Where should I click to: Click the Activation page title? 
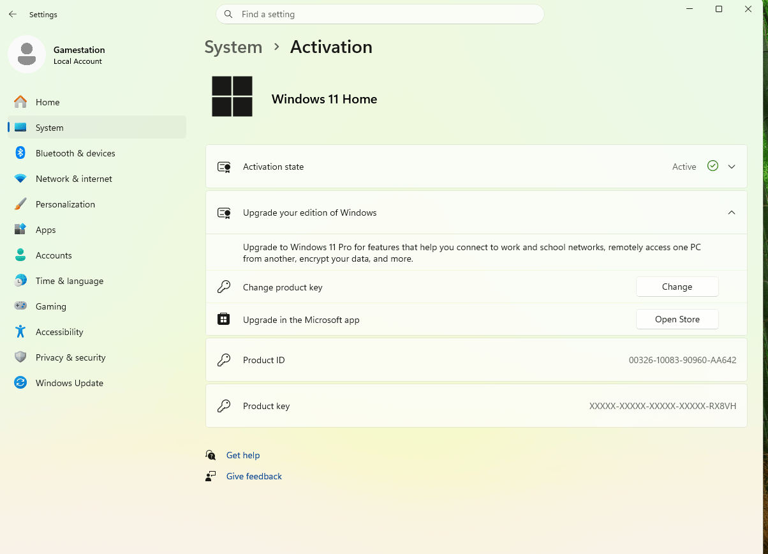[x=331, y=47]
